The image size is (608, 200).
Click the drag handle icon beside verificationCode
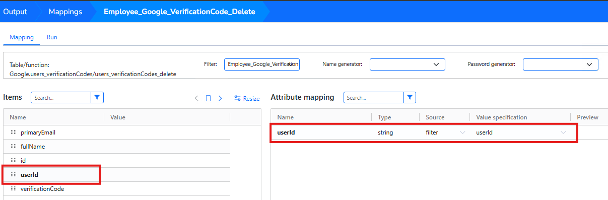coord(14,189)
